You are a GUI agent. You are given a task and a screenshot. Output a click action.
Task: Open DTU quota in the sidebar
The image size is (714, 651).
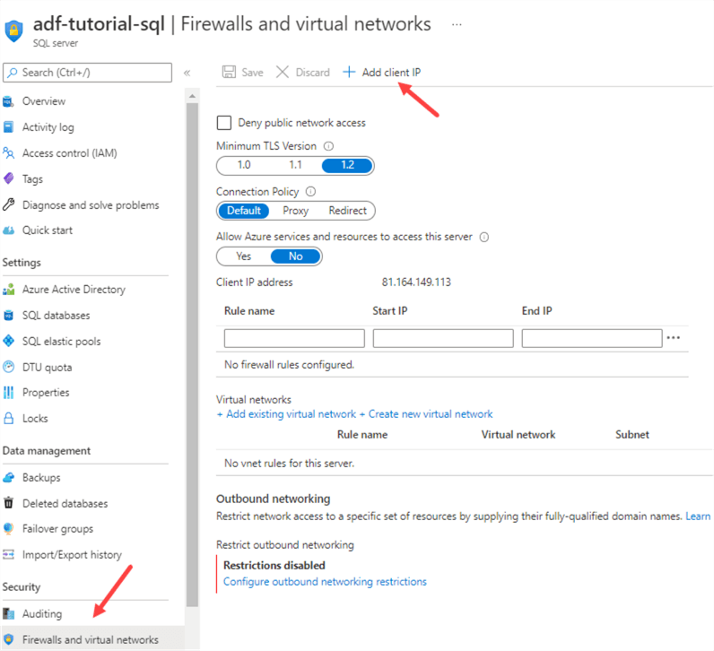(x=47, y=367)
